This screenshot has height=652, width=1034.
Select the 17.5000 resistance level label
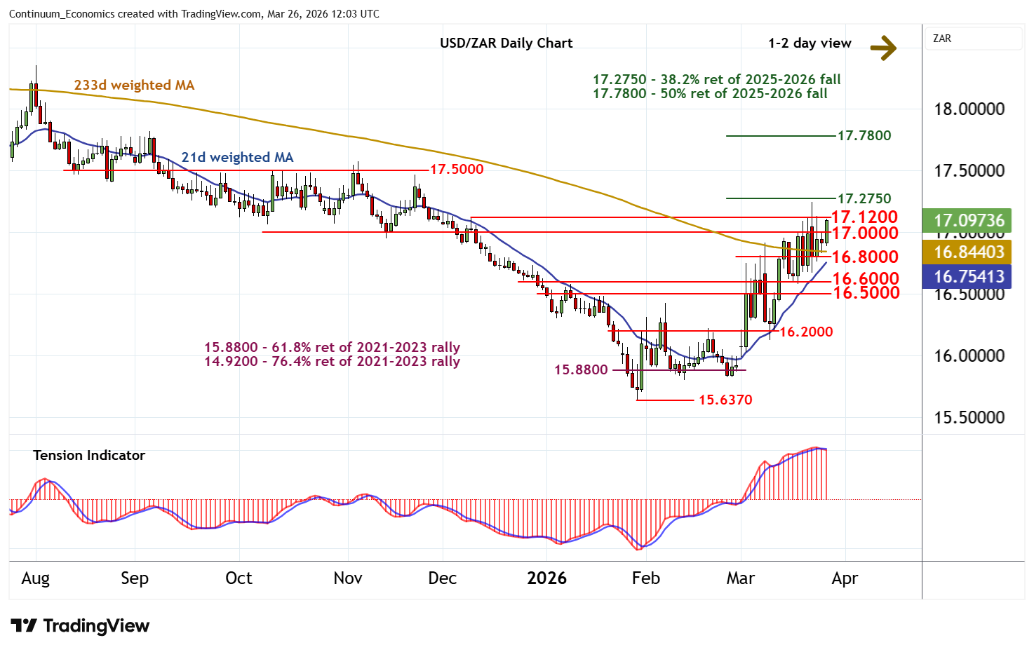pyautogui.click(x=457, y=169)
